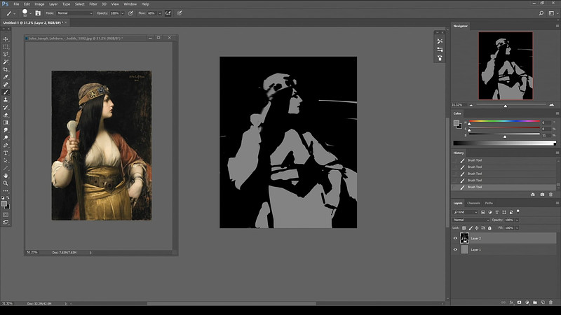561x315 pixels.
Task: Open the File menu
Action: [x=16, y=4]
